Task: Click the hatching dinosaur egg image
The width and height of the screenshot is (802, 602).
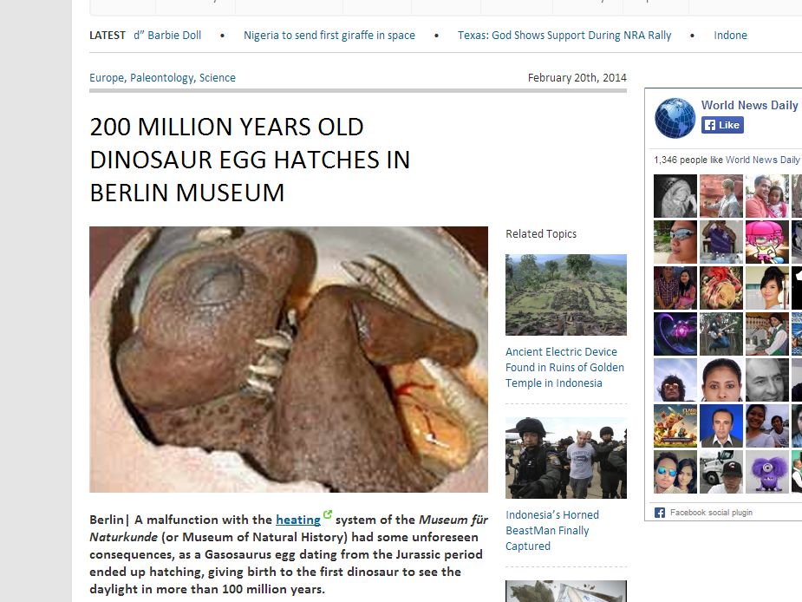Action: coord(289,359)
